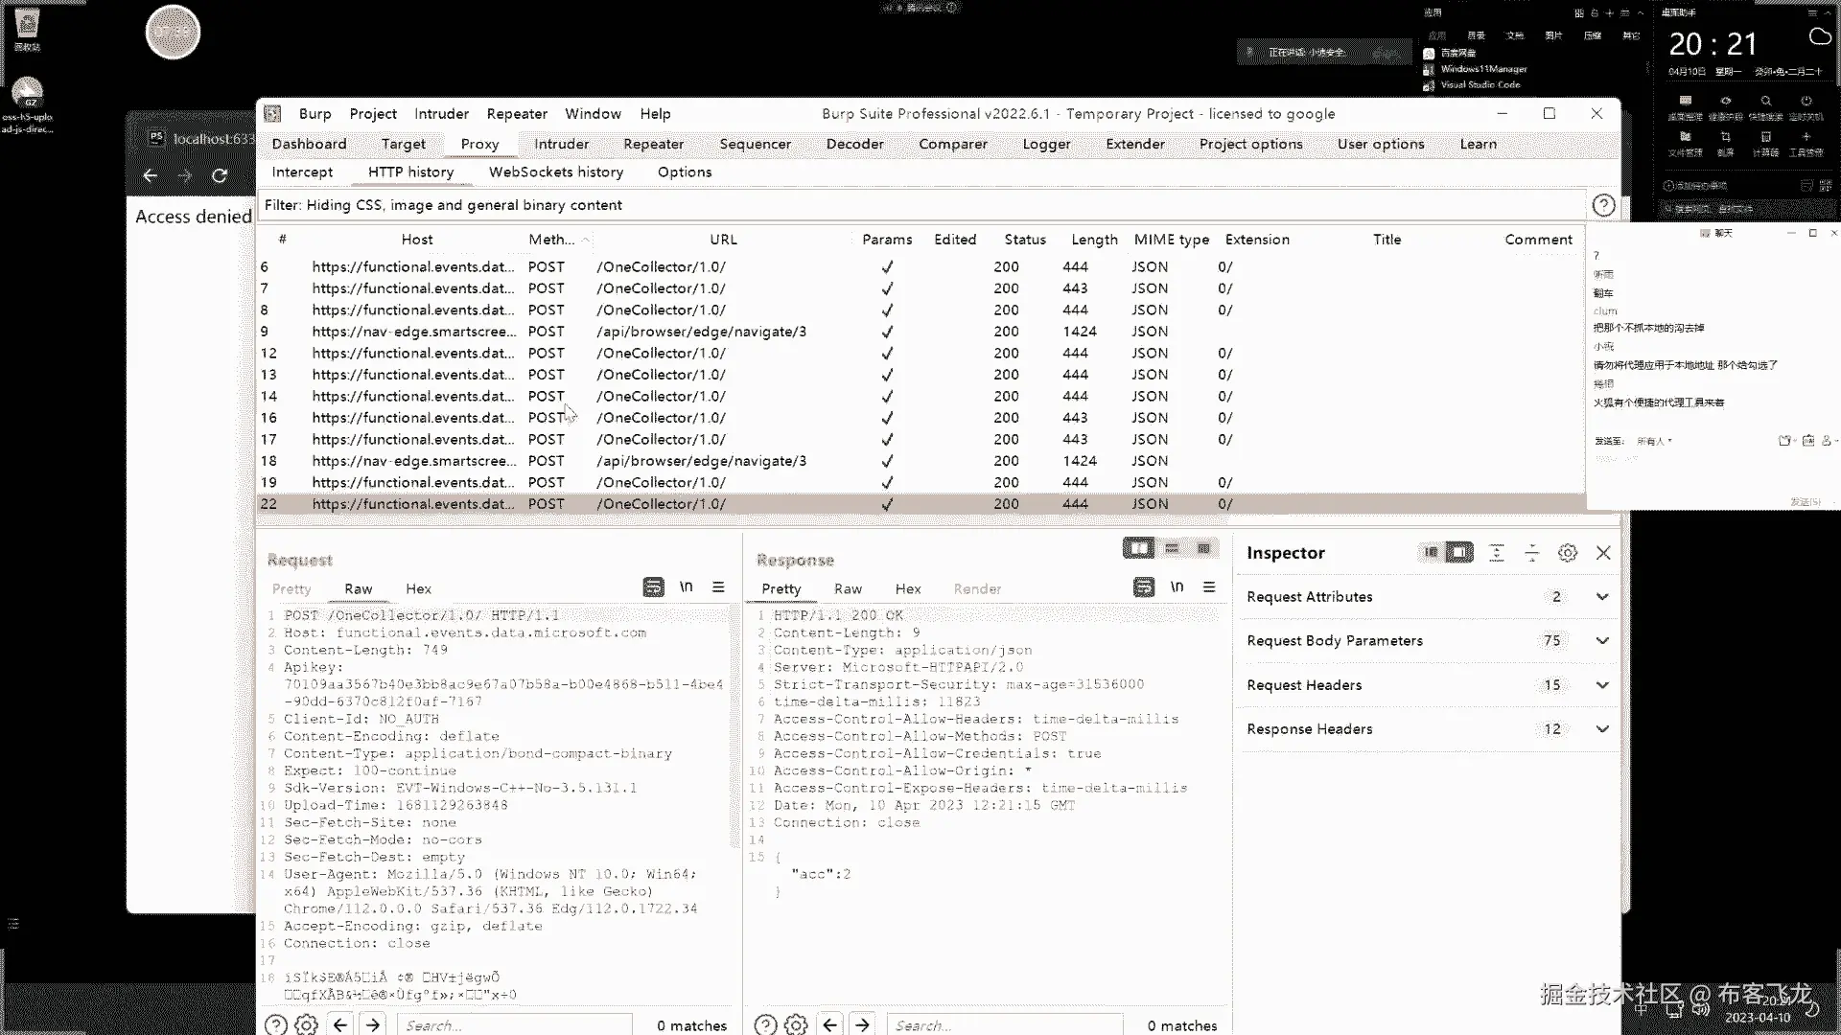Click the Response search settings gear icon
This screenshot has height=1035, width=1841.
pyautogui.click(x=796, y=1025)
